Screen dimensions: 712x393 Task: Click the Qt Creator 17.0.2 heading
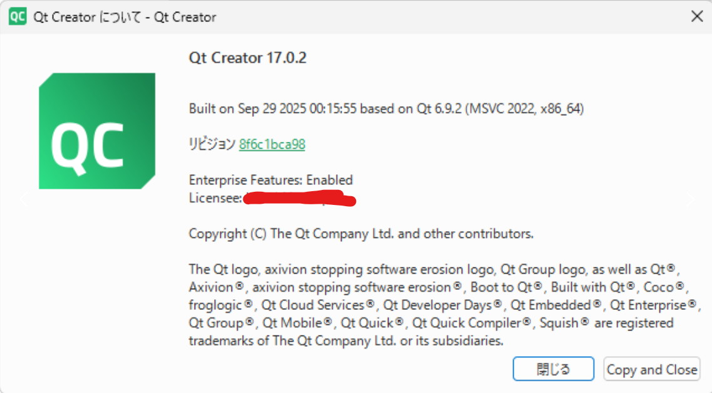click(x=248, y=58)
